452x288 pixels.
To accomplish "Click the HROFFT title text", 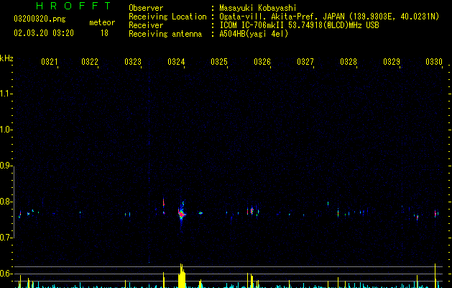I will pyautogui.click(x=74, y=6).
